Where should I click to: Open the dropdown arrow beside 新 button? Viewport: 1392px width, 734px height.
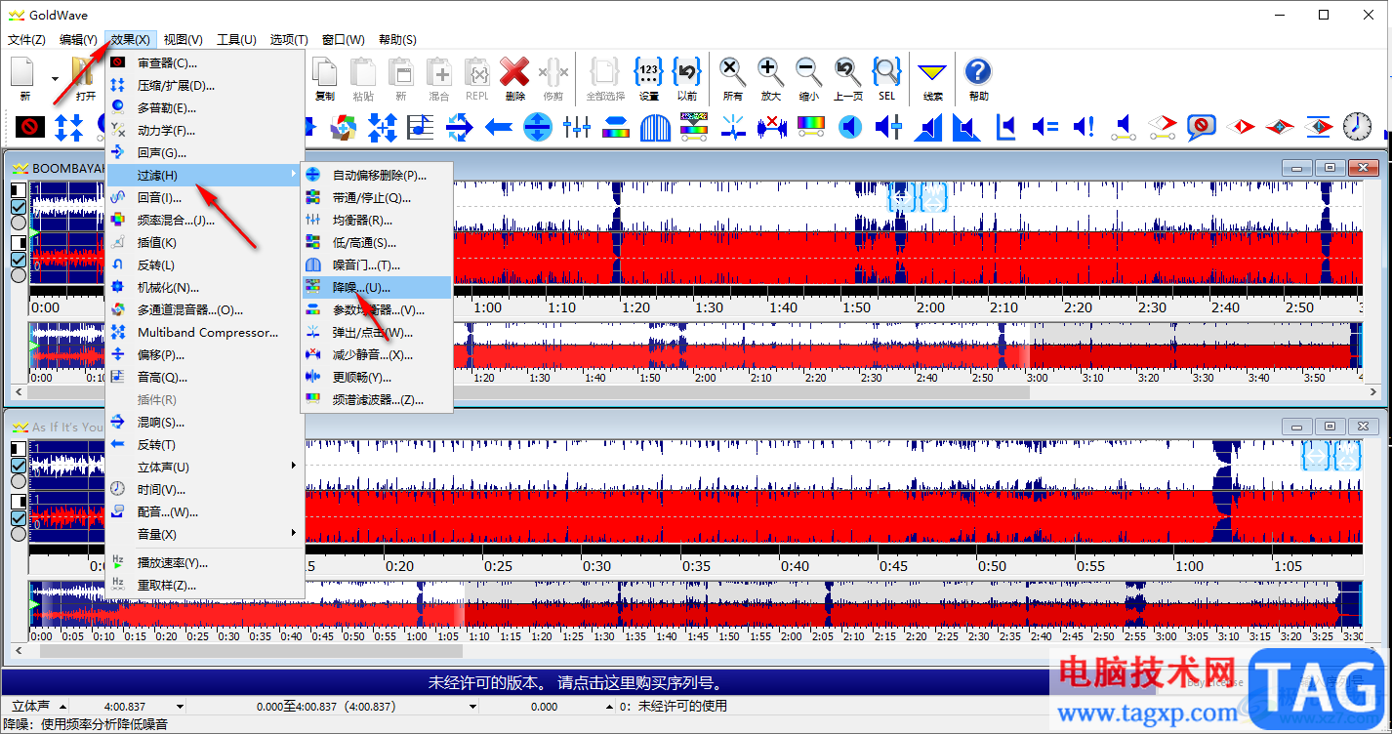tap(55, 79)
